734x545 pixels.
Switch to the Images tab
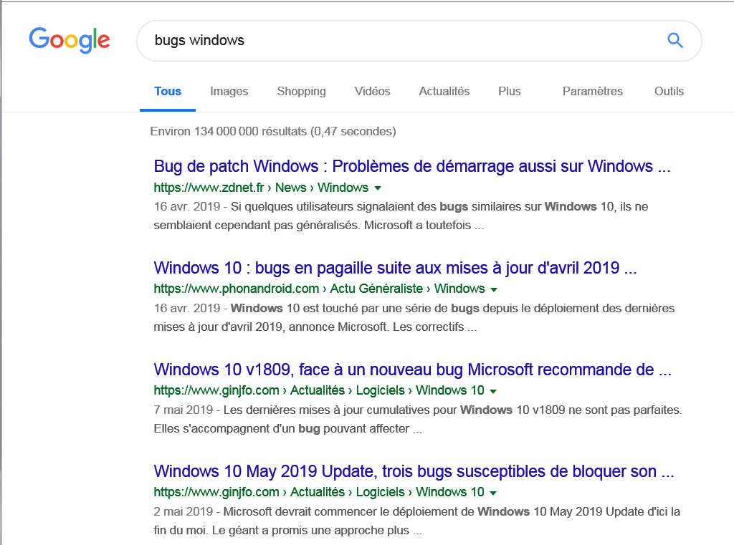[229, 91]
